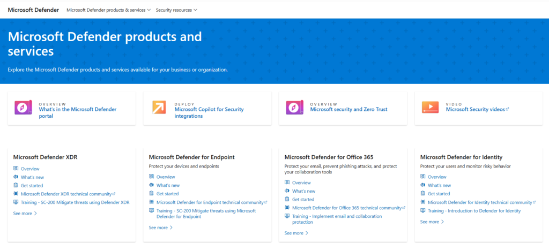Click icon beside Defender XDR technical community

click(16, 194)
